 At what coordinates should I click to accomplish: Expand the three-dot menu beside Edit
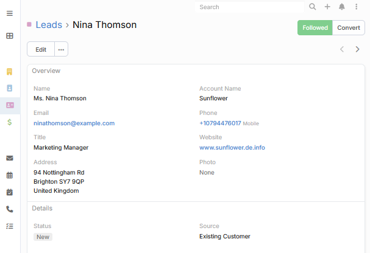coord(61,49)
